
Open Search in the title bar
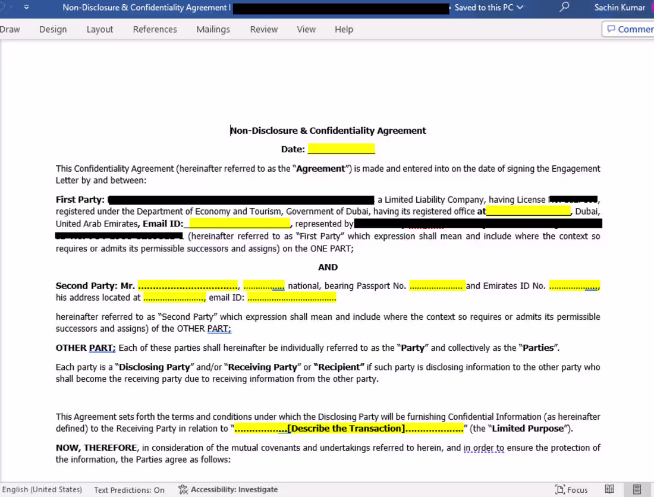click(x=564, y=8)
